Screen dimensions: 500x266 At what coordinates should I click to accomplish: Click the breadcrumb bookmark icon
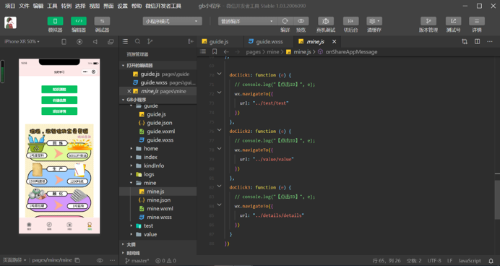215,51
